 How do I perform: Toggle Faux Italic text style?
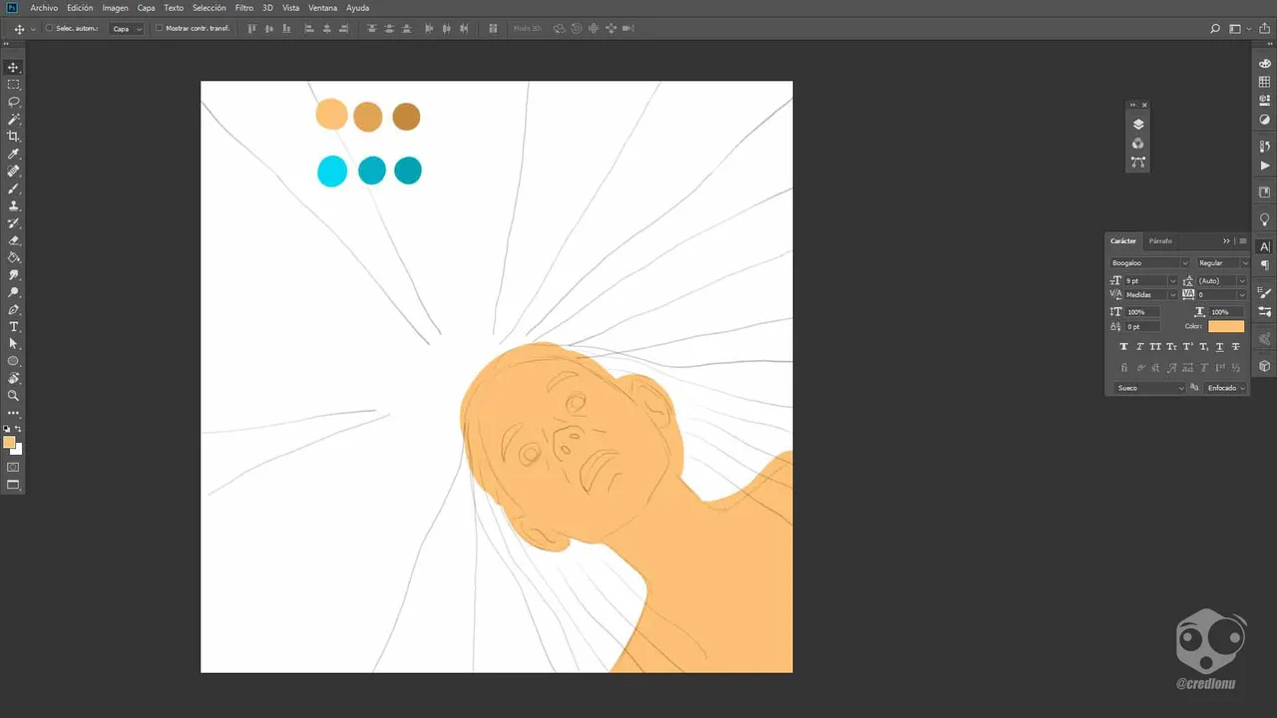1140,346
